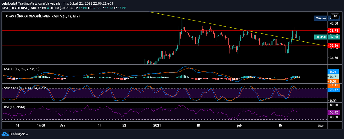344x139 pixels.
Task: Click the 14 date axis label
Action: click(100, 125)
